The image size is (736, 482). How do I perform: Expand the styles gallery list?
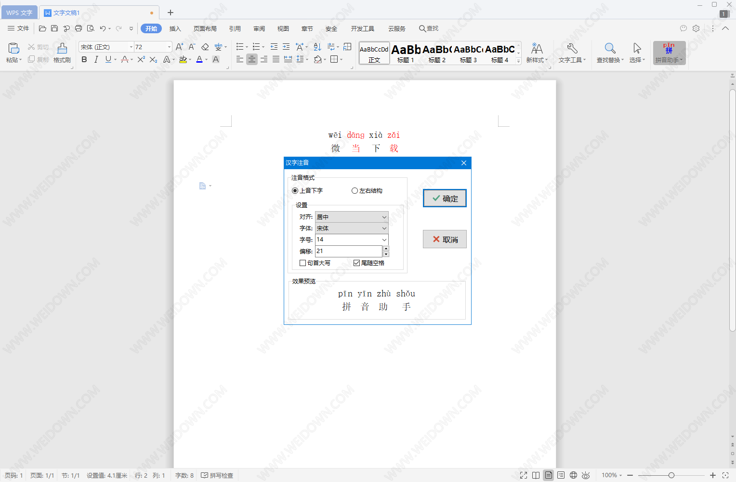(x=519, y=61)
